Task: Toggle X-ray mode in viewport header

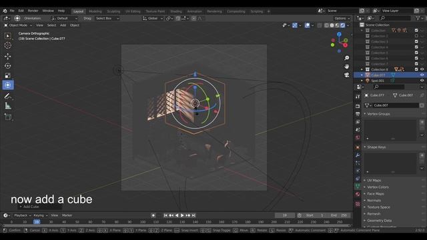Action: (319, 25)
